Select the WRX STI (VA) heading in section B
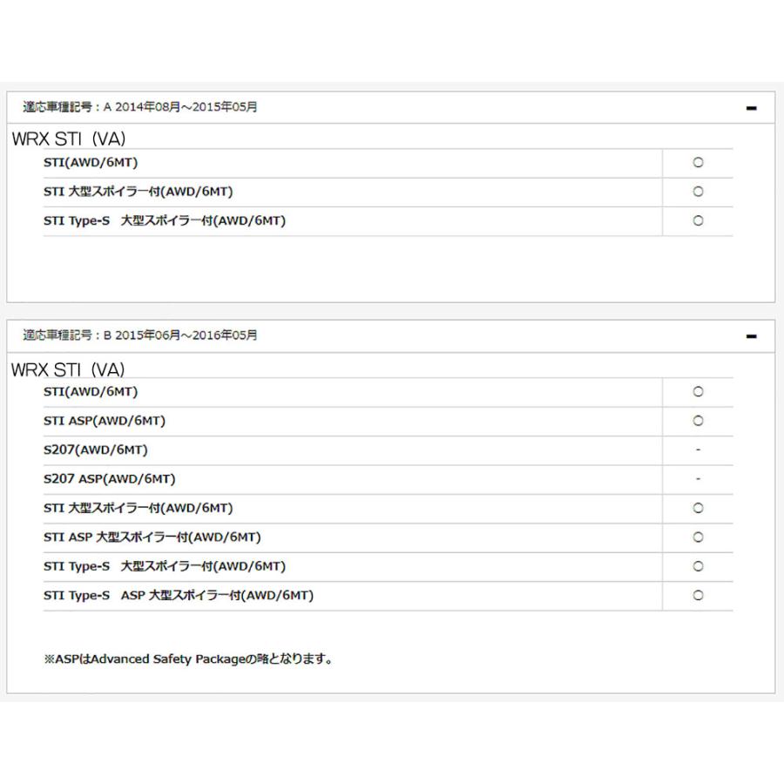 click(68, 369)
